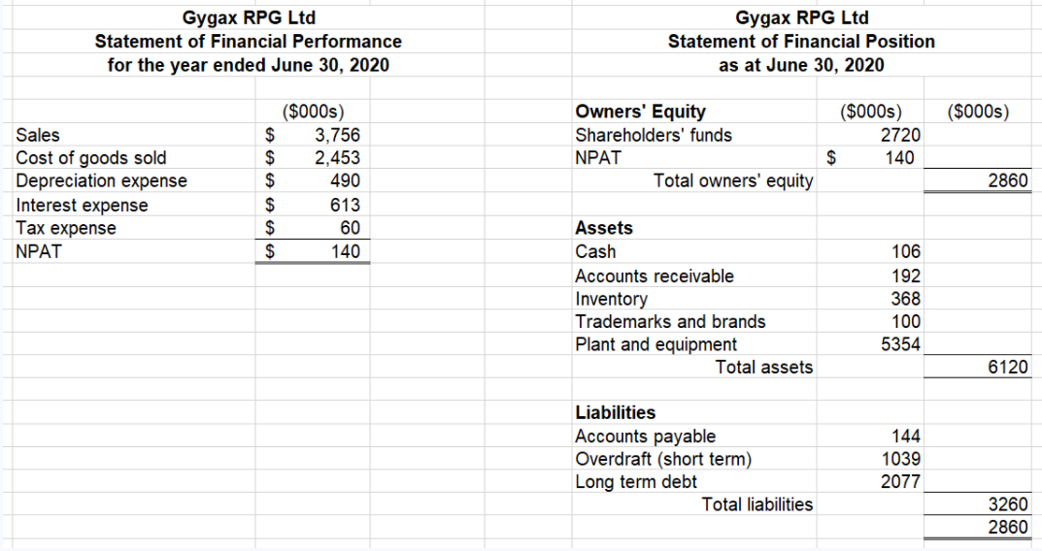Select the bottom value 2860 below 3260
The width and height of the screenshot is (1042, 551).
(x=1007, y=527)
